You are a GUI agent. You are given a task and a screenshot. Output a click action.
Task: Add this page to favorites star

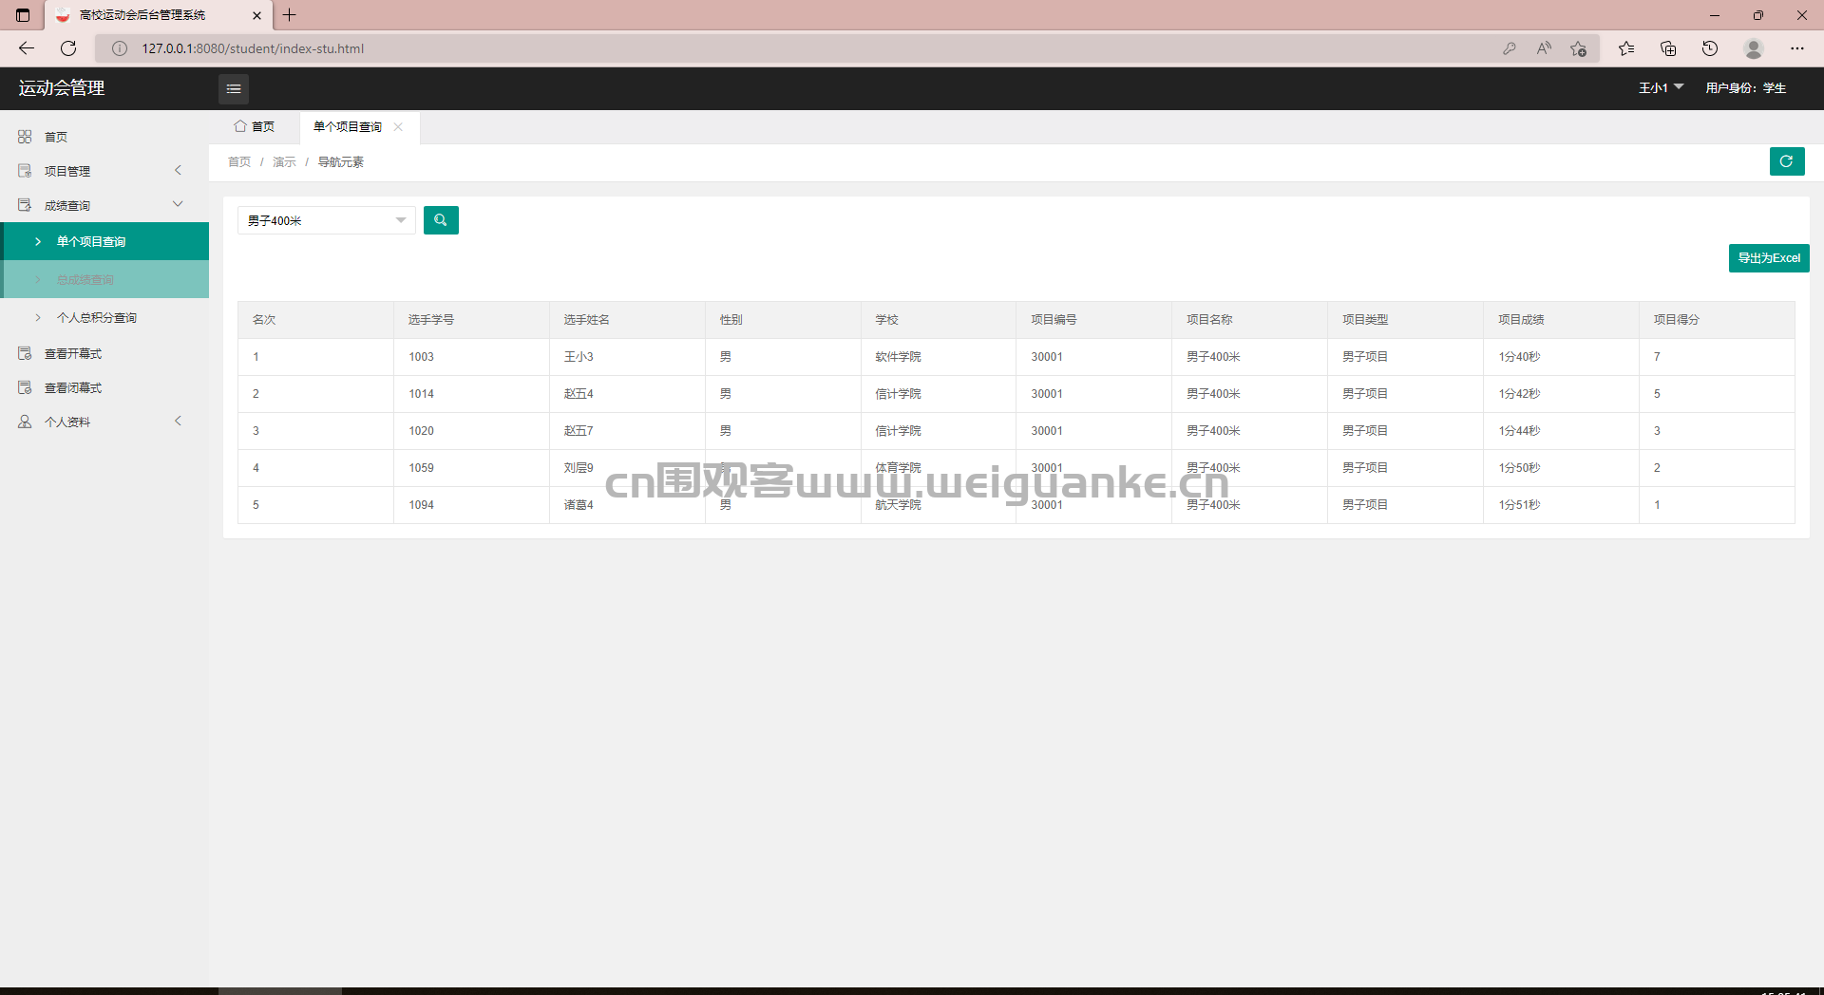tap(1579, 48)
